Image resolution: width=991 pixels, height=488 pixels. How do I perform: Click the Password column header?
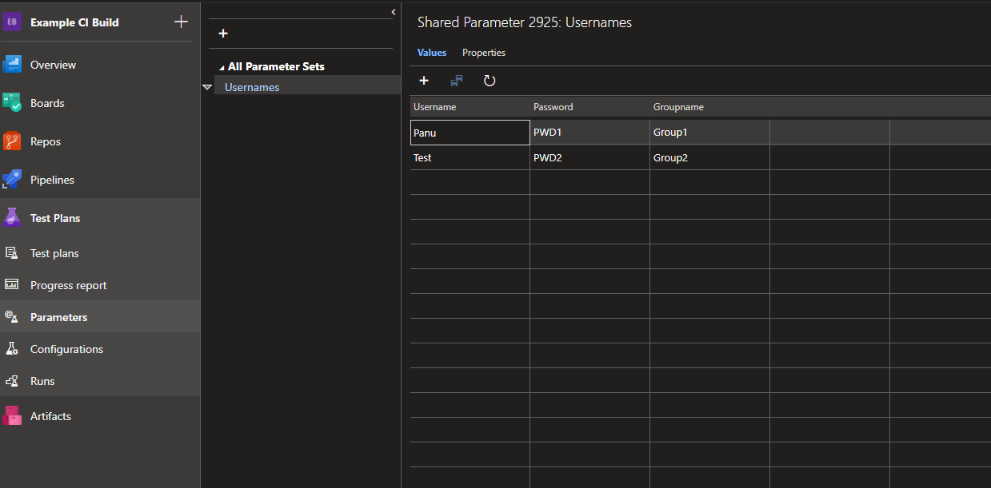pos(590,107)
